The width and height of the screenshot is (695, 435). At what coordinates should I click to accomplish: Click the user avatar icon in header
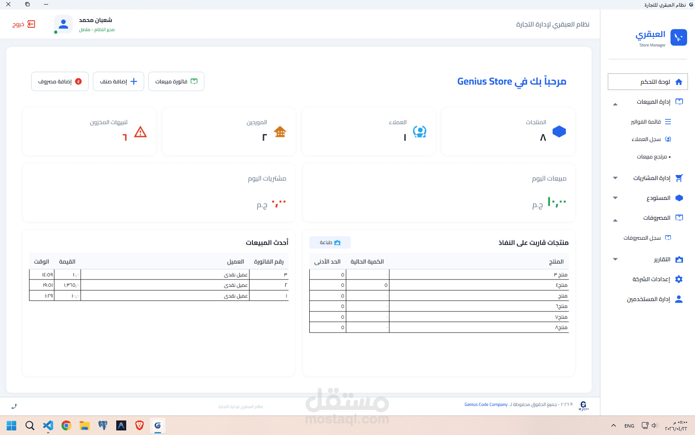point(64,24)
